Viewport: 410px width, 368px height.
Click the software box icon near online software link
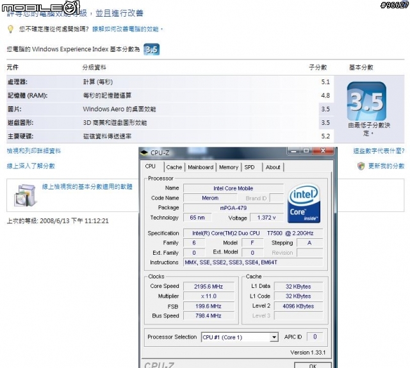point(24,195)
